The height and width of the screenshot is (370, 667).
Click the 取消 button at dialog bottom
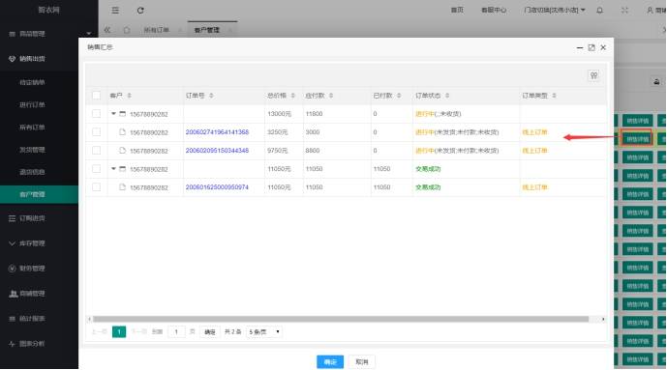(x=362, y=362)
